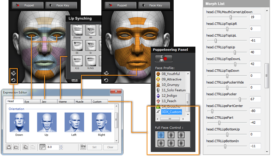Click the CTRLLipTopDownL value field showing 42

pos(255,64)
